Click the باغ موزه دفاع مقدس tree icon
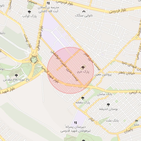Viewport: 141px width, 141px height. pos(16,75)
